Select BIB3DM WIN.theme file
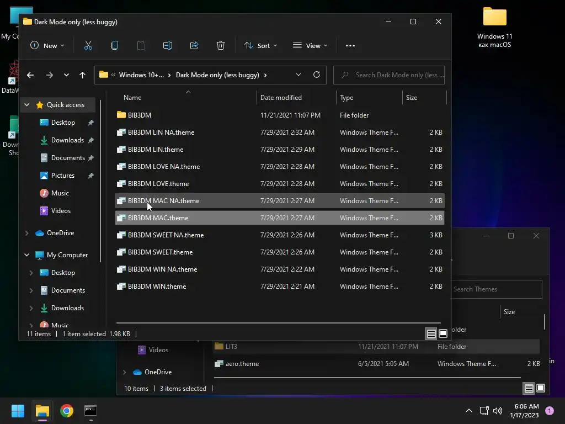The image size is (565, 424). (x=280, y=287)
